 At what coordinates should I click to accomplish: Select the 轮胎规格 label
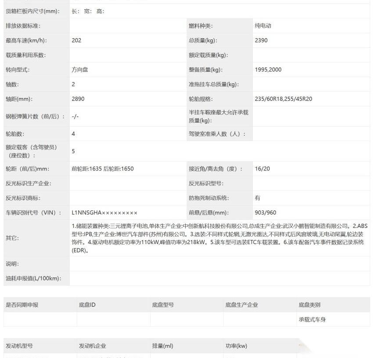(x=200, y=99)
